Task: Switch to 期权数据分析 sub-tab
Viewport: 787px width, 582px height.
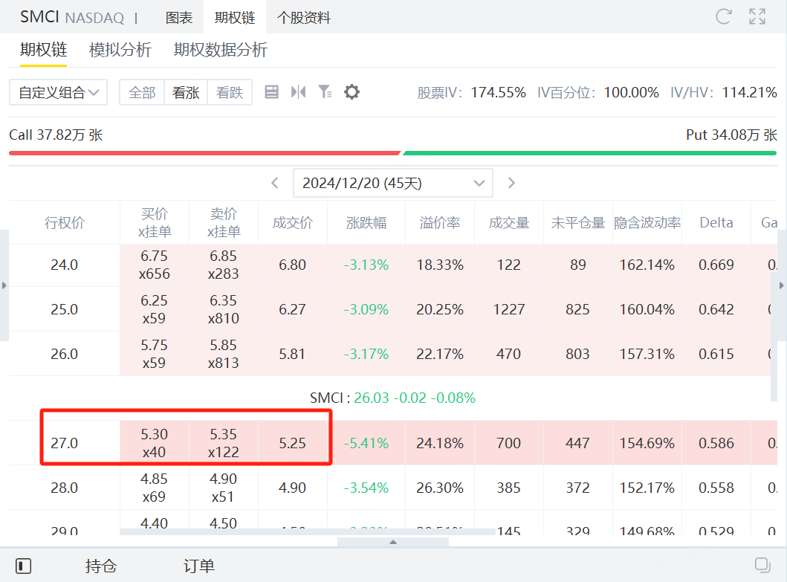Action: [x=220, y=50]
